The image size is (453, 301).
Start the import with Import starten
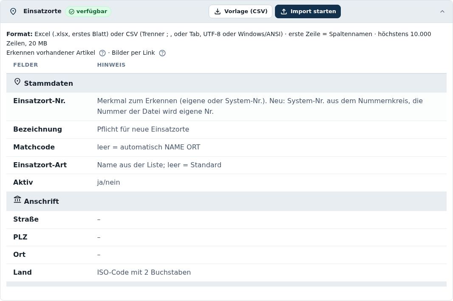308,11
